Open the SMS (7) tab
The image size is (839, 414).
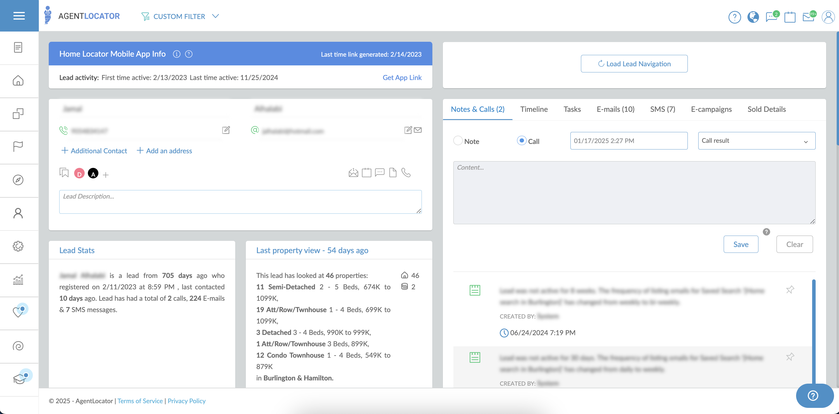(x=662, y=109)
